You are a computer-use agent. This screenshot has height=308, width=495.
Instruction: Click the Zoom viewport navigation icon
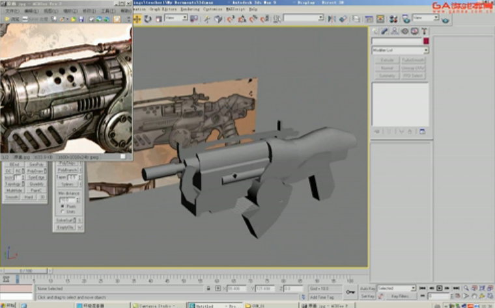point(466,288)
